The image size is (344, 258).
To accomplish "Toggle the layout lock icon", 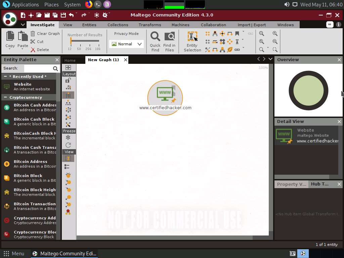I will [68, 80].
